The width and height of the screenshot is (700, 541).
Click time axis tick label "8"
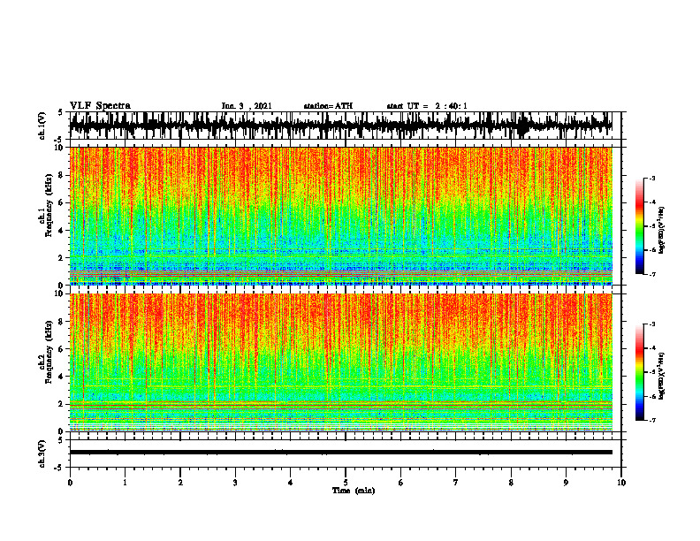511,483
